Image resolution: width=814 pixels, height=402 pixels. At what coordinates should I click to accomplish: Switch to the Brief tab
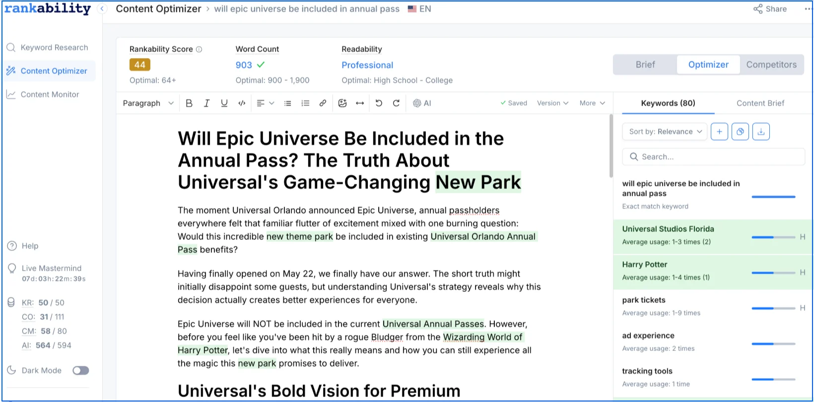(645, 64)
